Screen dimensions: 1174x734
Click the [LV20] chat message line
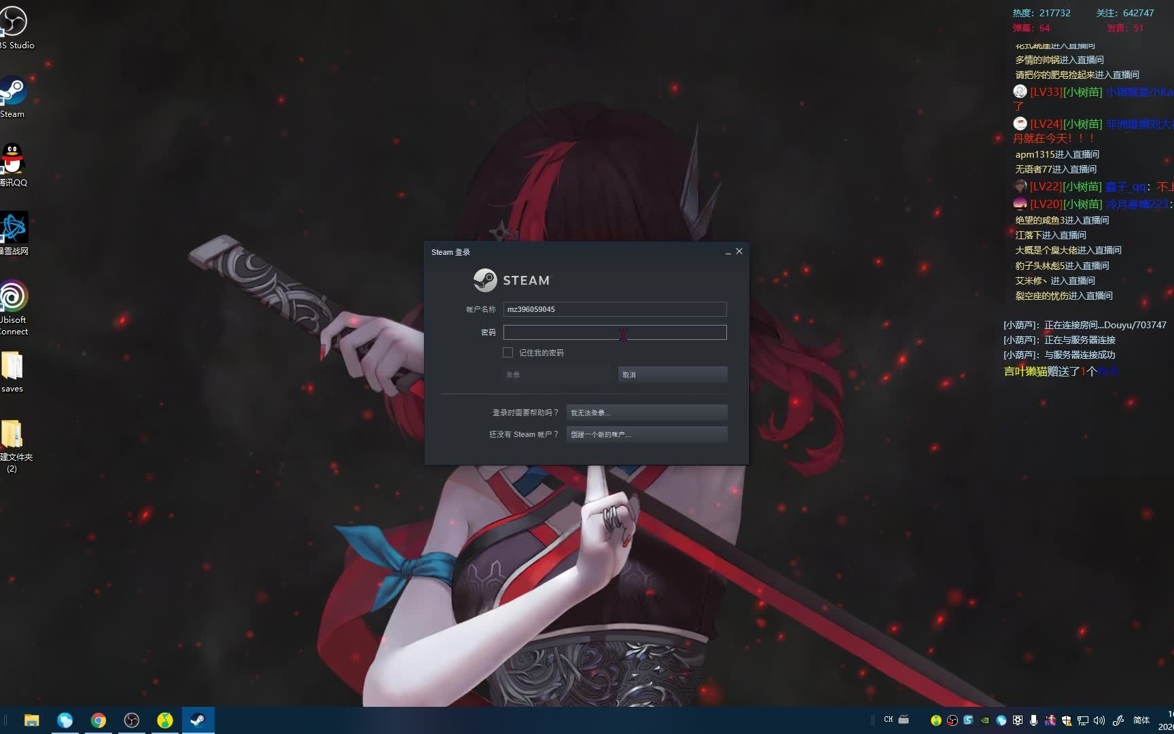(1093, 204)
